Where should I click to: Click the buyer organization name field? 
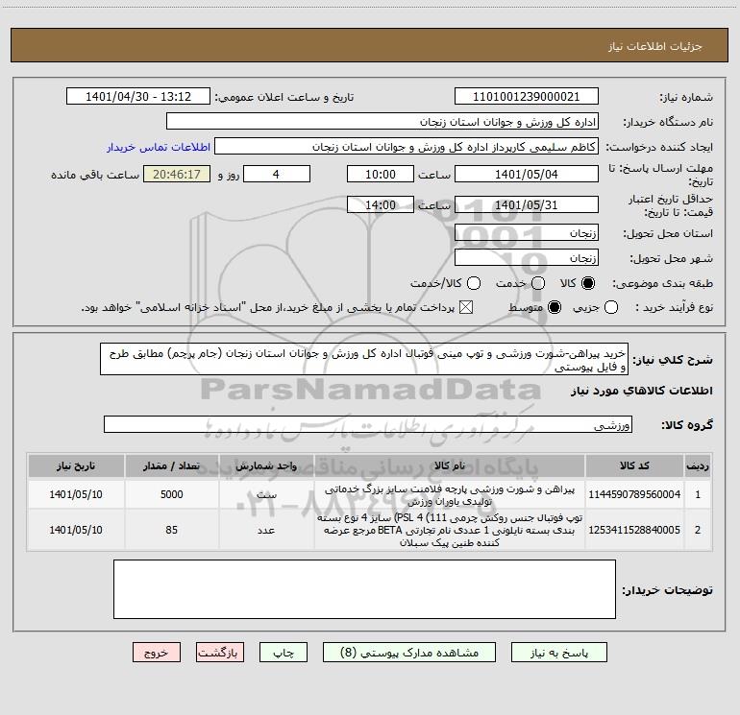382,122
